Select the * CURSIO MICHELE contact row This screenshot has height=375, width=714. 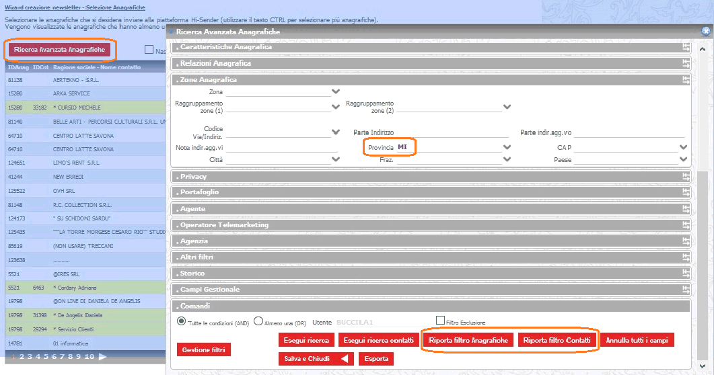(85, 108)
